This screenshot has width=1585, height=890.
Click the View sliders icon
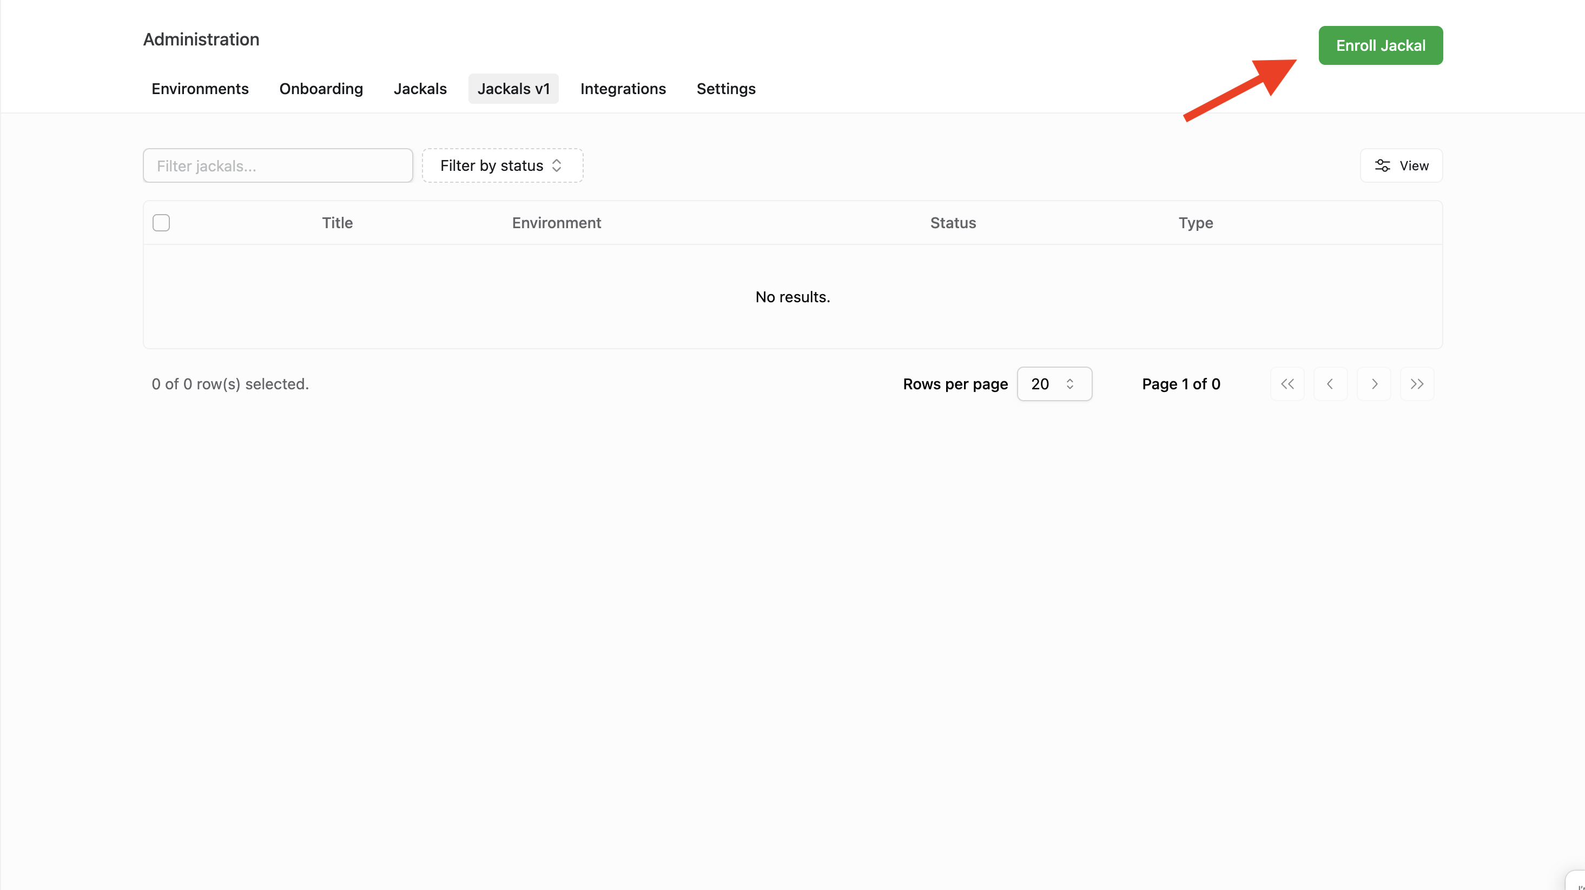tap(1382, 165)
